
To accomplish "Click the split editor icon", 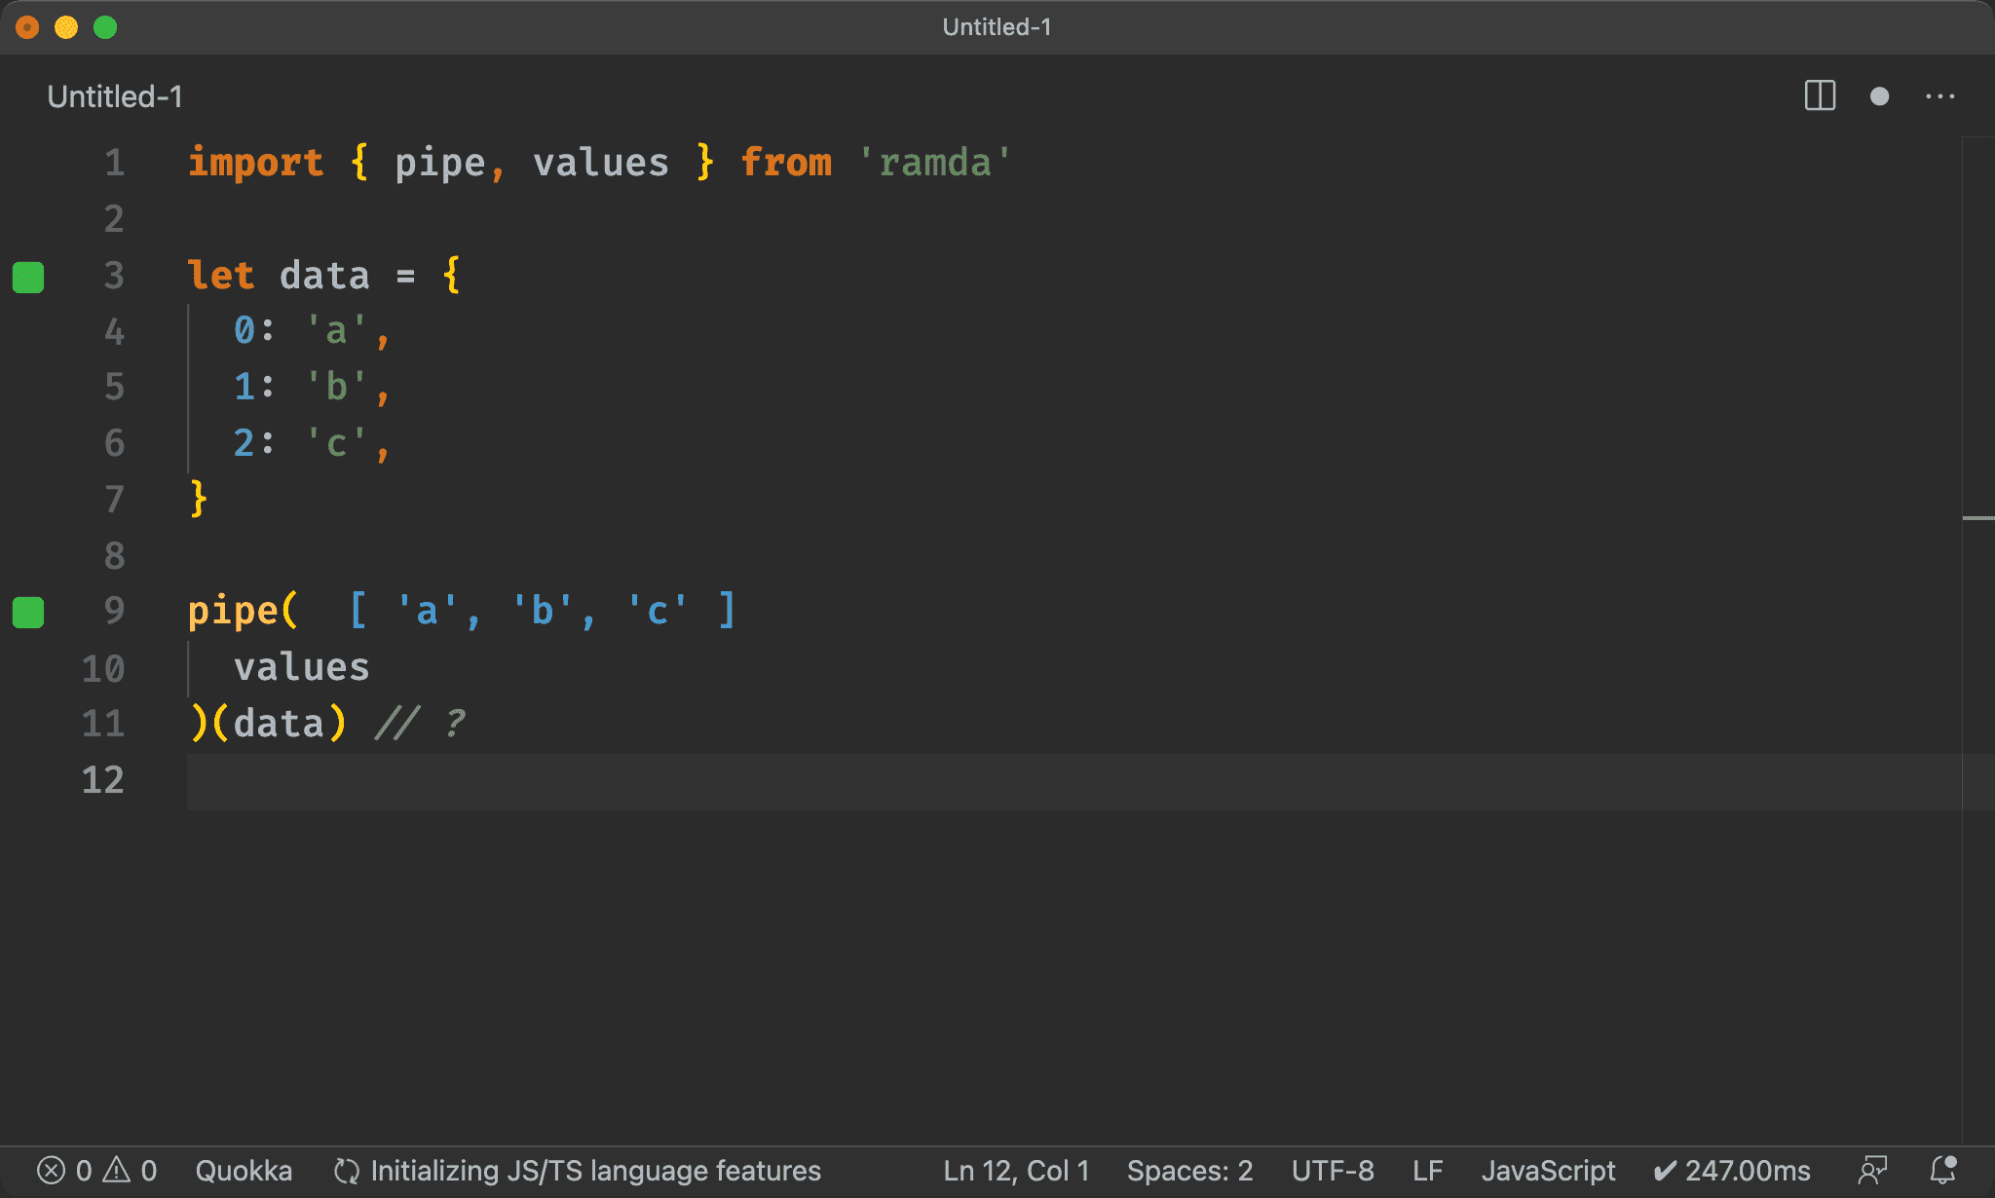I will [x=1820, y=96].
